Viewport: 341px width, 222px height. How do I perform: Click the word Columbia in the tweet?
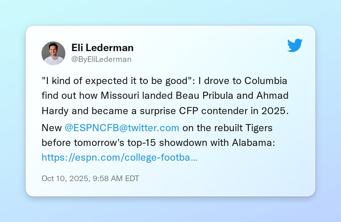point(266,81)
